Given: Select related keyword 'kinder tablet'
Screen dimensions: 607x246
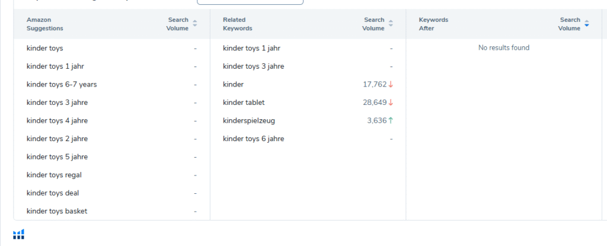Looking at the screenshot, I should 244,103.
